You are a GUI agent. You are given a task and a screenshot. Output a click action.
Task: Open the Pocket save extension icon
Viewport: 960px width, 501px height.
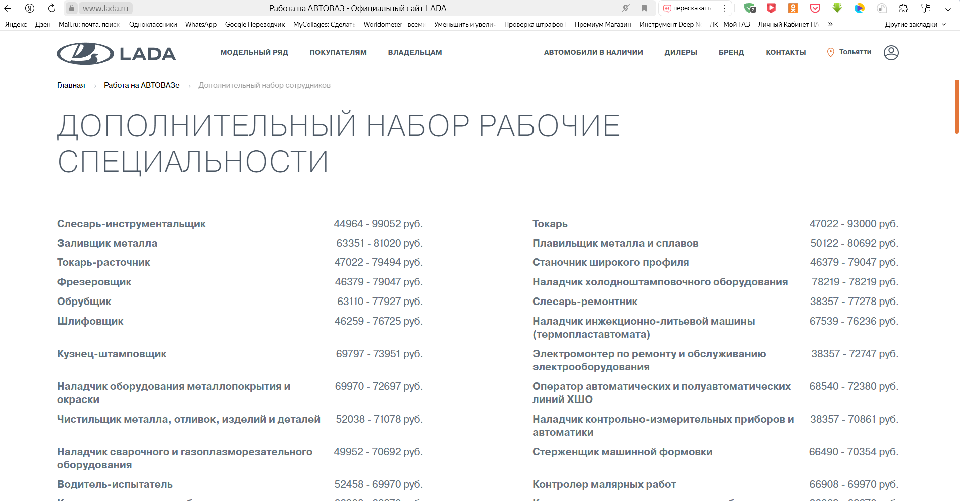(x=815, y=8)
